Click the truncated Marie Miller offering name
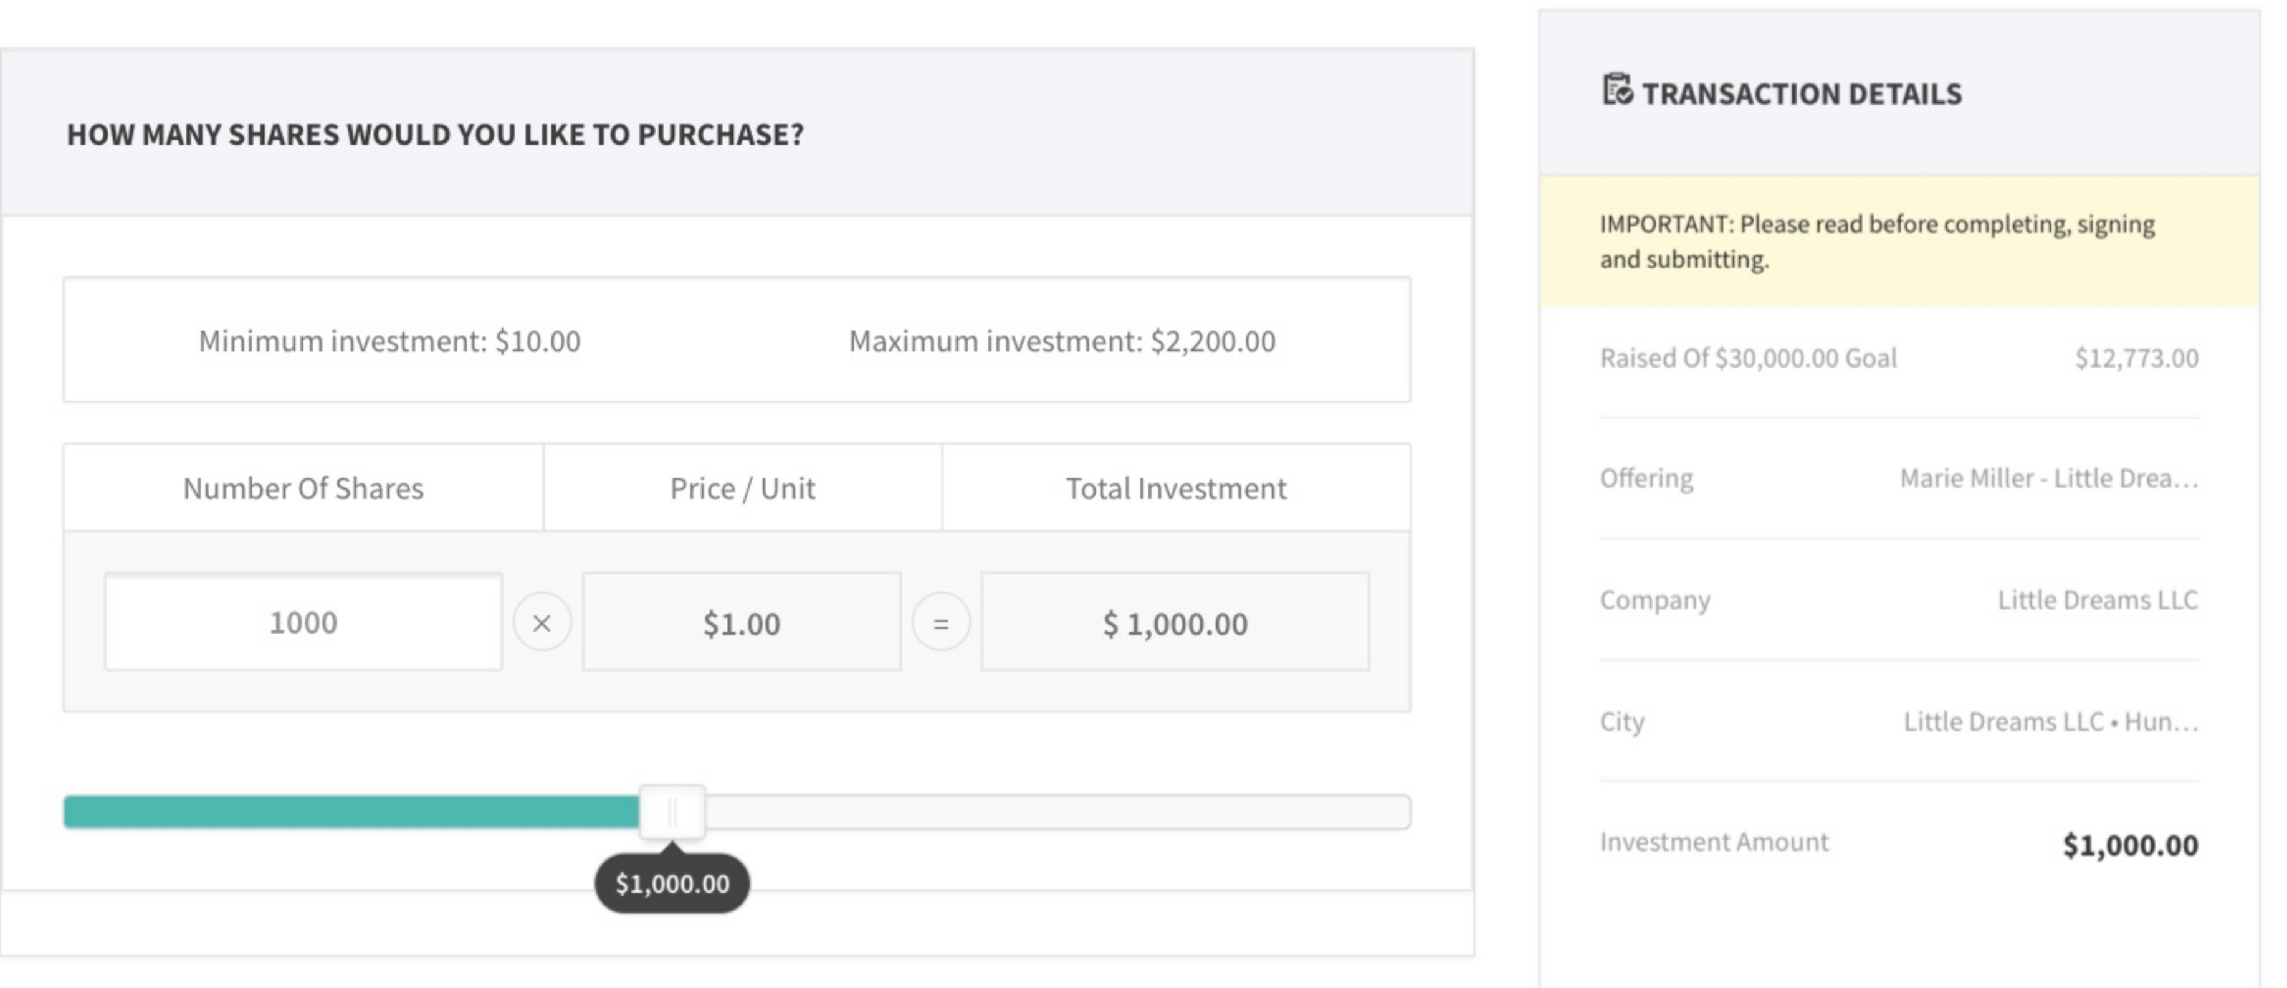The image size is (2287, 988). pos(2048,478)
